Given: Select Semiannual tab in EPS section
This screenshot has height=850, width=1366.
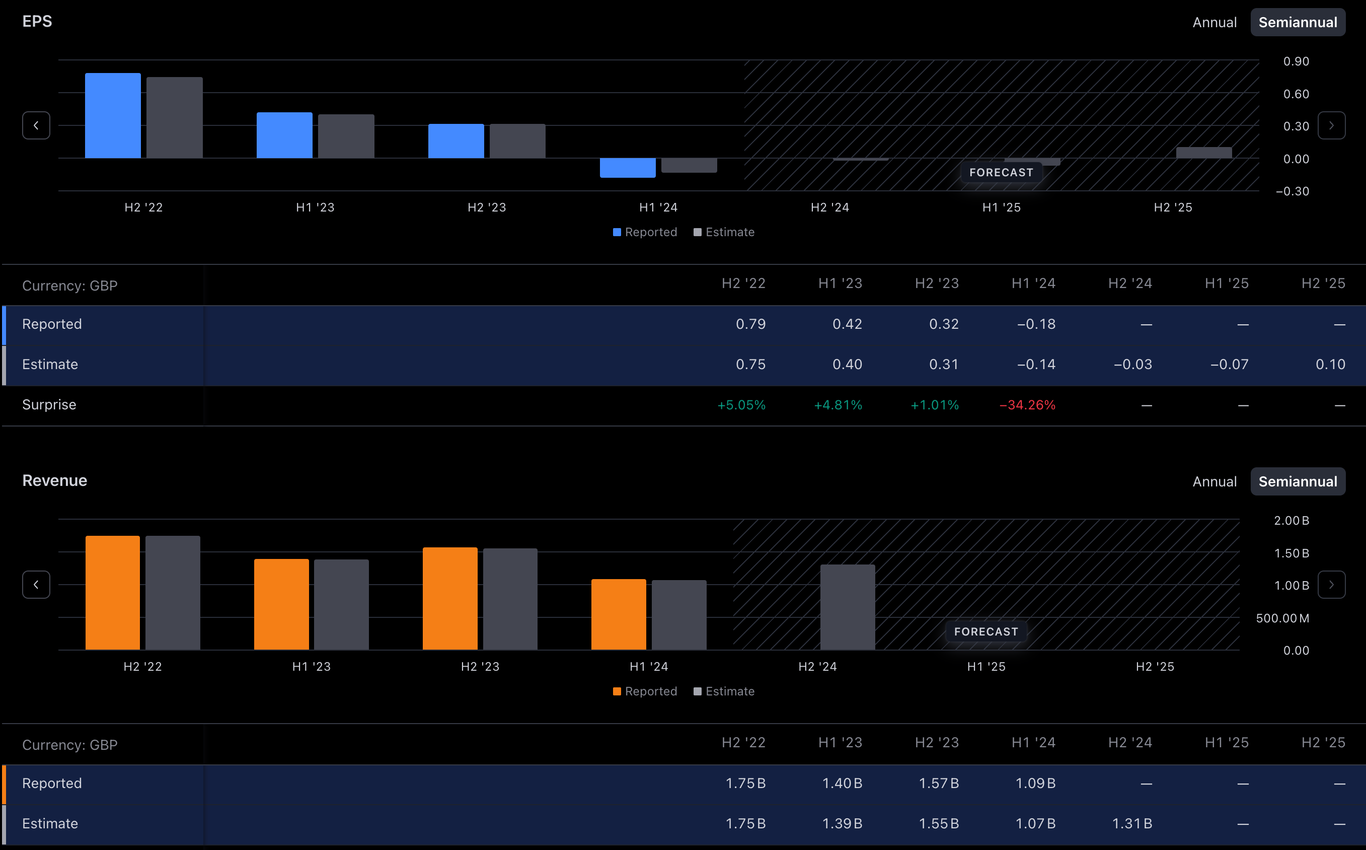Looking at the screenshot, I should [x=1298, y=23].
